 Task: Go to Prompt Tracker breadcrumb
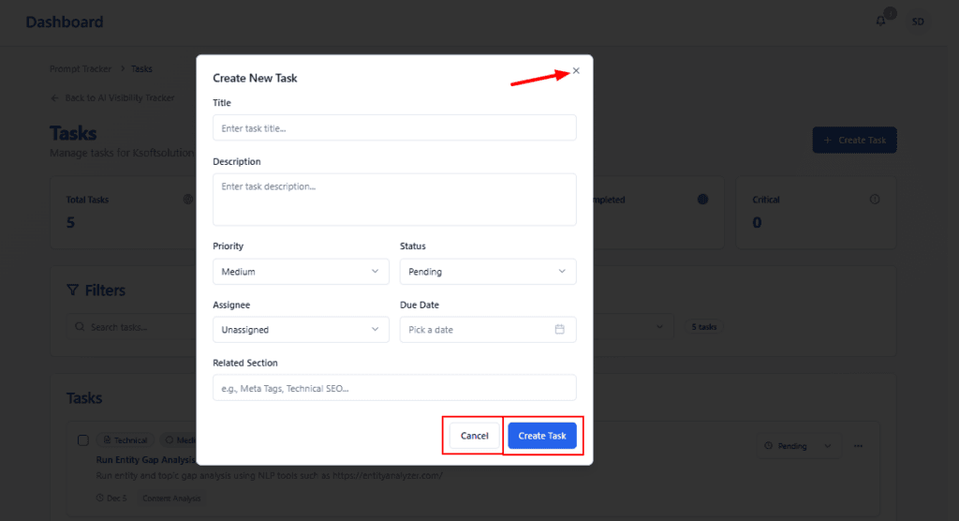coord(81,69)
